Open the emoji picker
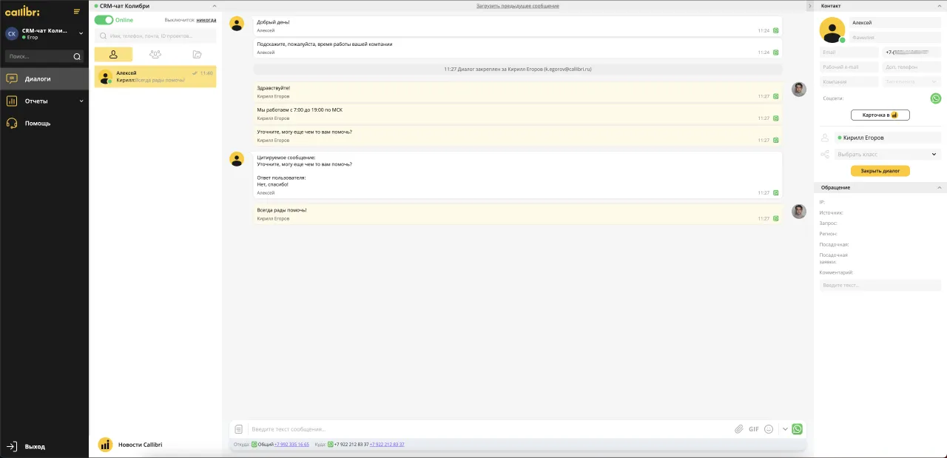Image resolution: width=947 pixels, height=458 pixels. point(769,429)
